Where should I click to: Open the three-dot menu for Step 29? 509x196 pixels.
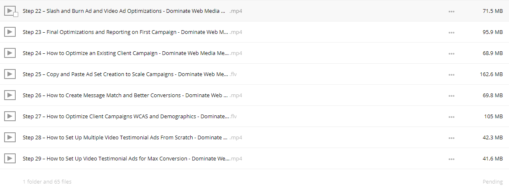coord(452,159)
